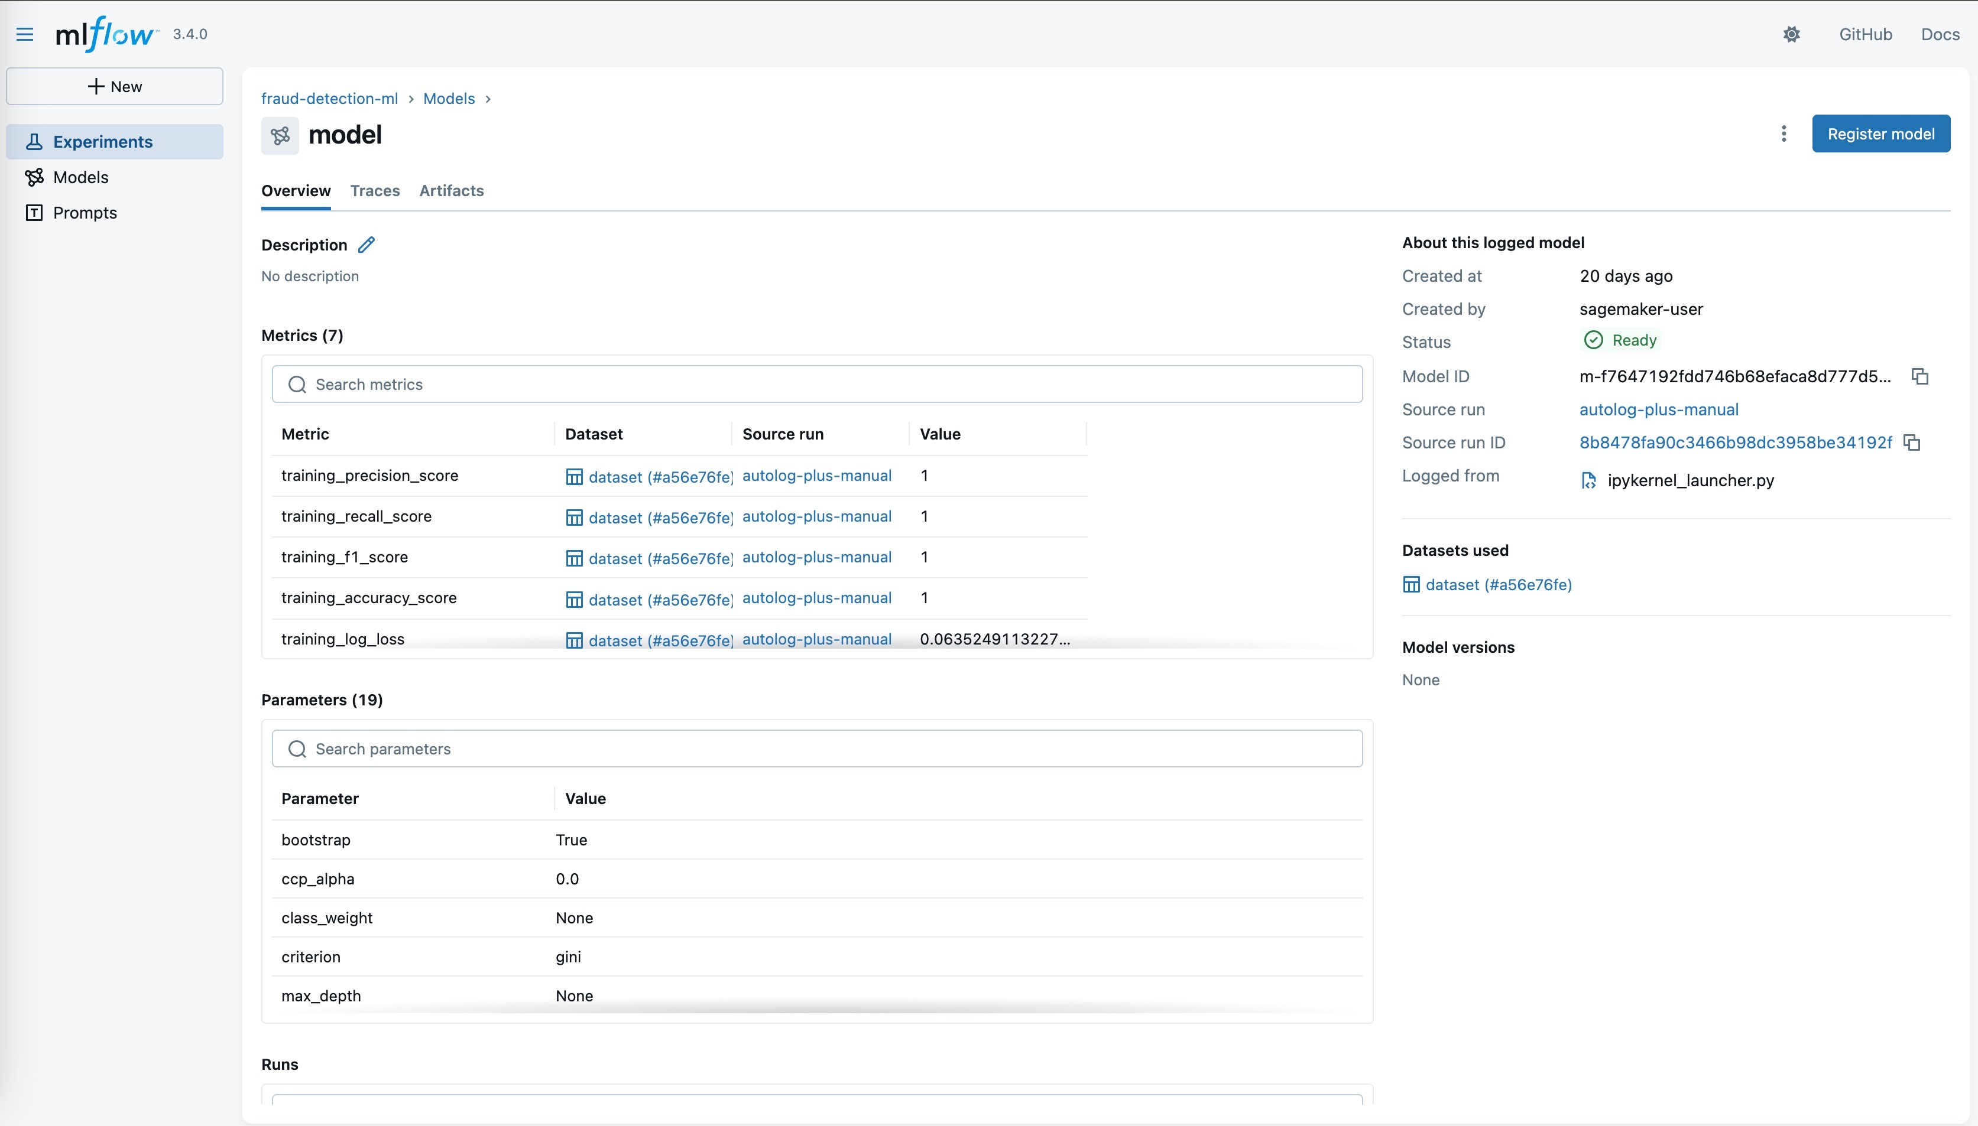This screenshot has height=1126, width=1978.
Task: Open dataset link in training_recall_score row
Action: click(659, 518)
